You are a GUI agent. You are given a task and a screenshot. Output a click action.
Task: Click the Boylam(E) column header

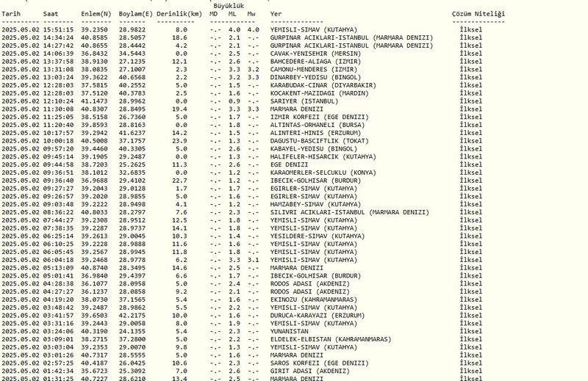[136, 14]
